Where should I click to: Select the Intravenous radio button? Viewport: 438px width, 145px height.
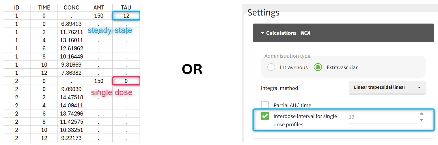coord(271,67)
